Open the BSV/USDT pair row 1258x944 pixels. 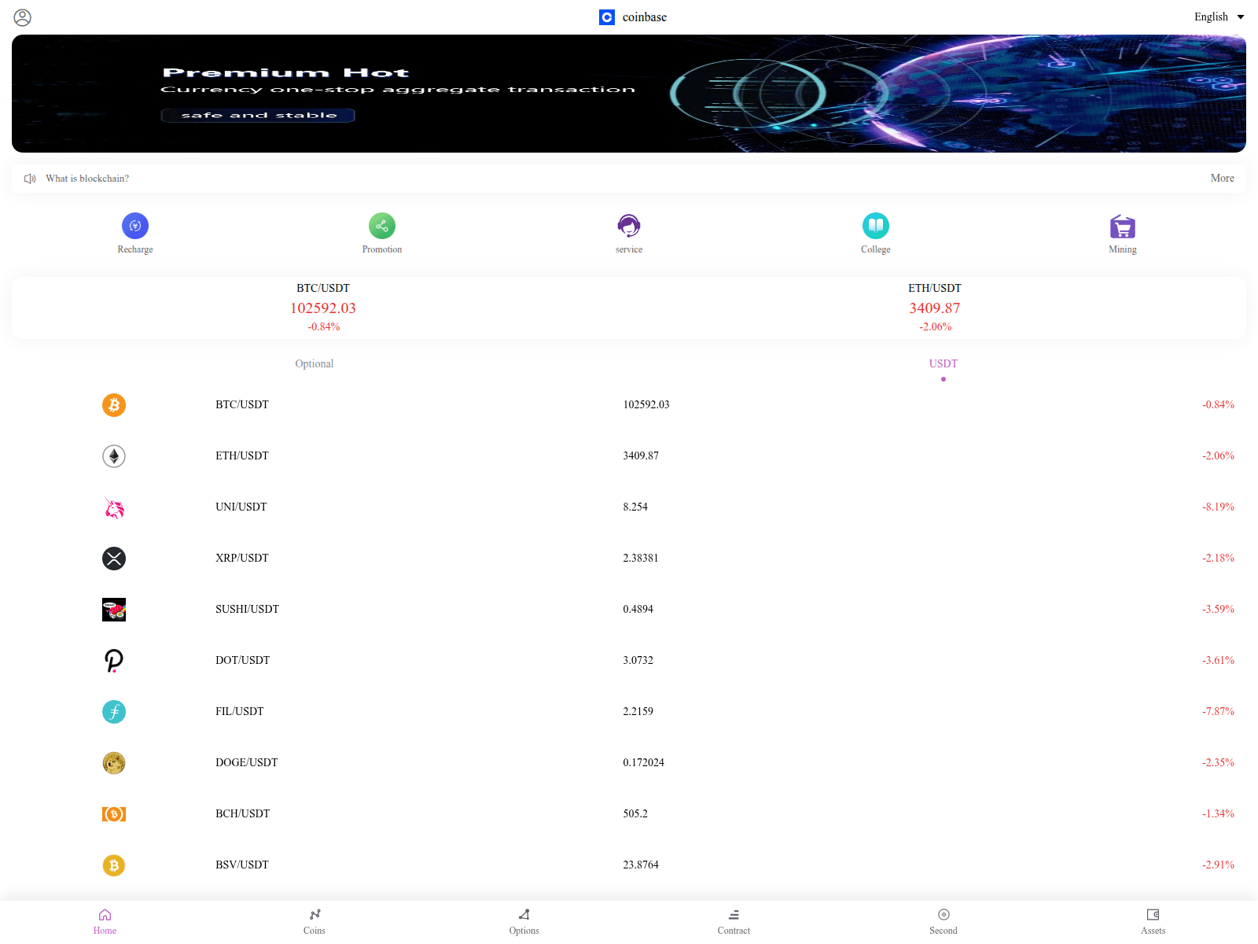(629, 865)
